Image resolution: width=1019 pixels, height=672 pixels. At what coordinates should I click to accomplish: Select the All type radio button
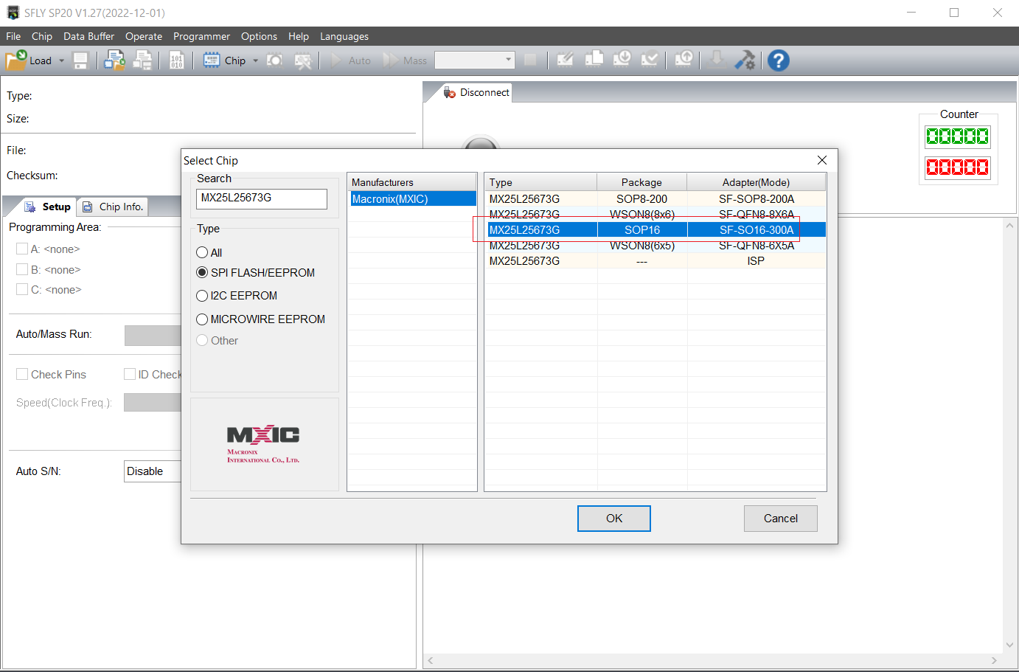202,252
